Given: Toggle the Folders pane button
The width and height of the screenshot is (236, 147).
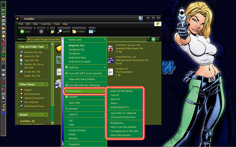Looking at the screenshot, I should click(78, 32).
